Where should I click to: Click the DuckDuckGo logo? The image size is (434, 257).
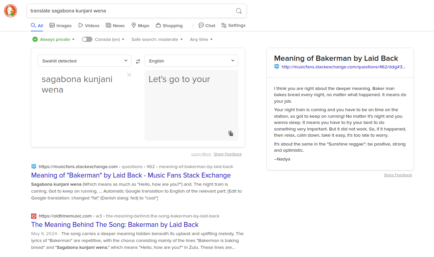[x=10, y=11]
